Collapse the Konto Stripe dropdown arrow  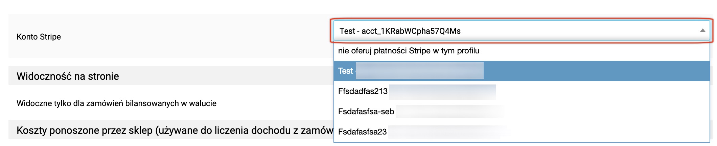[x=702, y=31]
